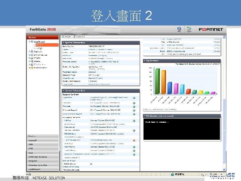
Task: Click the page scrollbar down arrow
Action: tap(224, 170)
